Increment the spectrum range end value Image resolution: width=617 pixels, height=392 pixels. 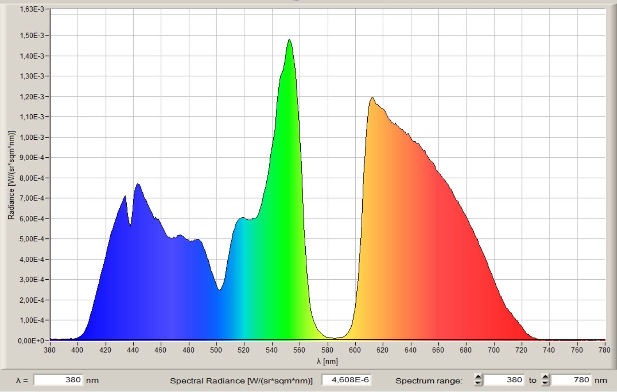tap(545, 377)
